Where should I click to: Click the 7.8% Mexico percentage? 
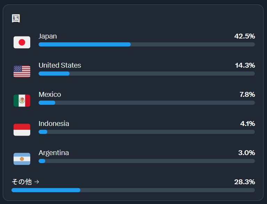[x=248, y=94]
